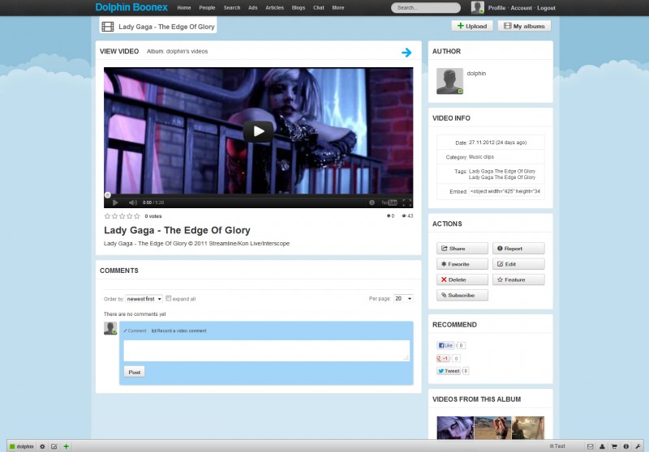Post the comment
The image size is (649, 452).
(134, 372)
